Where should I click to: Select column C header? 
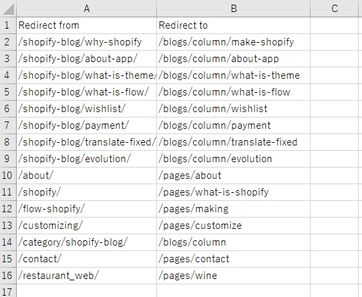[334, 9]
